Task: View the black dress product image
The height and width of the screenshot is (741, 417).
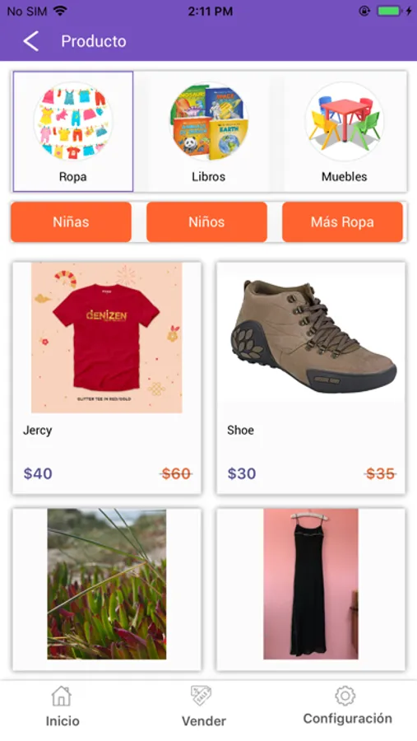Action: [x=311, y=584]
